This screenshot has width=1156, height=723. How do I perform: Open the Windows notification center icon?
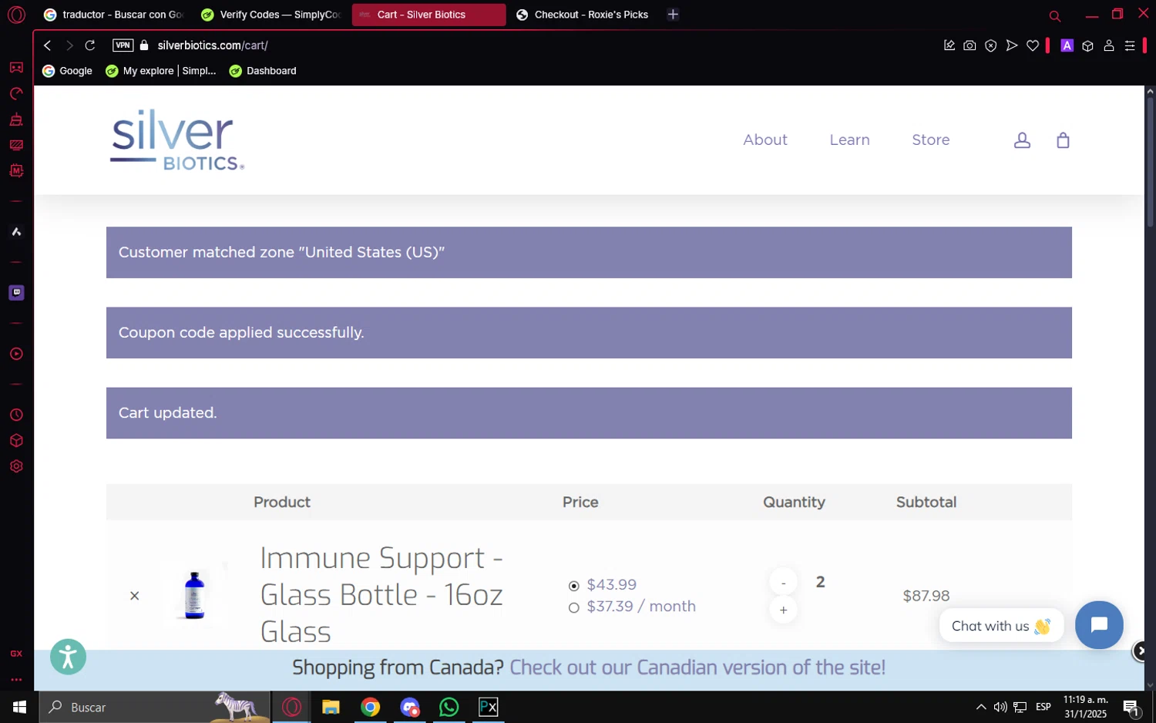[1131, 707]
